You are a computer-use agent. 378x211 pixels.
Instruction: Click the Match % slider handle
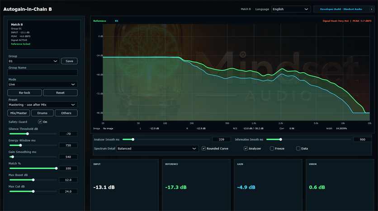56,169
